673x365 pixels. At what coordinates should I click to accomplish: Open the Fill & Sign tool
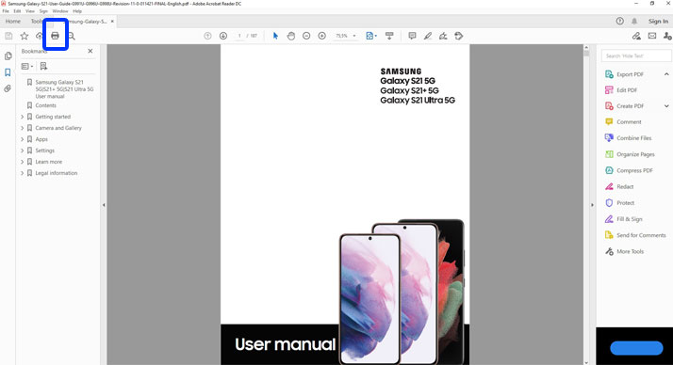tap(630, 219)
